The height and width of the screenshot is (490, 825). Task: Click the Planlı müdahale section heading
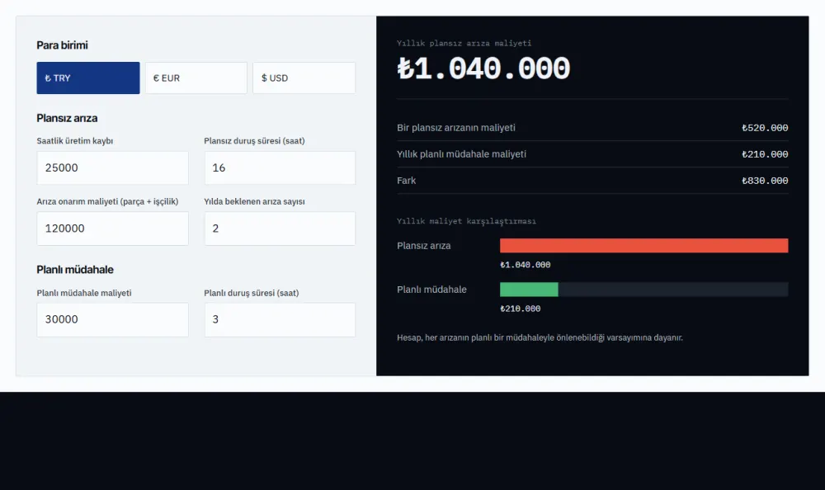tap(75, 270)
